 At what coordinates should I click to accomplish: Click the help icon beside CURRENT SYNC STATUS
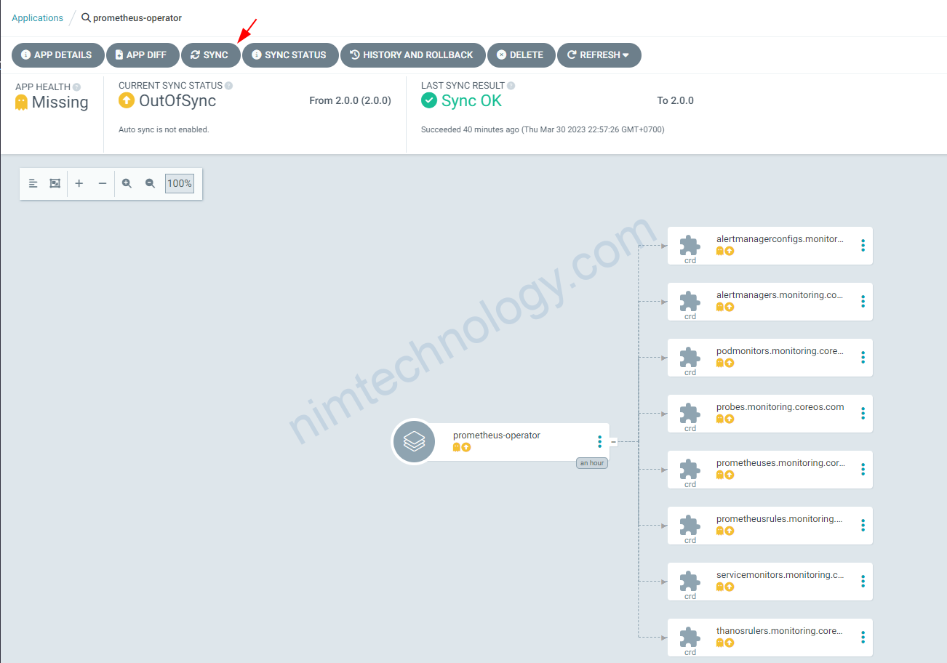[x=228, y=86]
